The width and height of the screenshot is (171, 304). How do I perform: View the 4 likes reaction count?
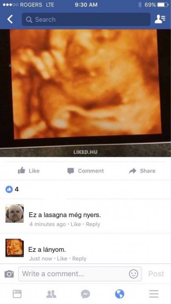pos(12,189)
